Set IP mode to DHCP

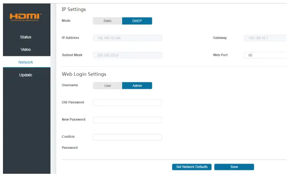click(x=137, y=21)
